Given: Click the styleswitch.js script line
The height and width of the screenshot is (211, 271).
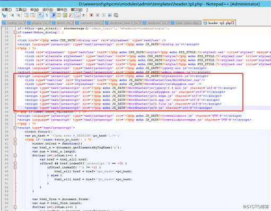Looking at the screenshot, I should point(113,76).
